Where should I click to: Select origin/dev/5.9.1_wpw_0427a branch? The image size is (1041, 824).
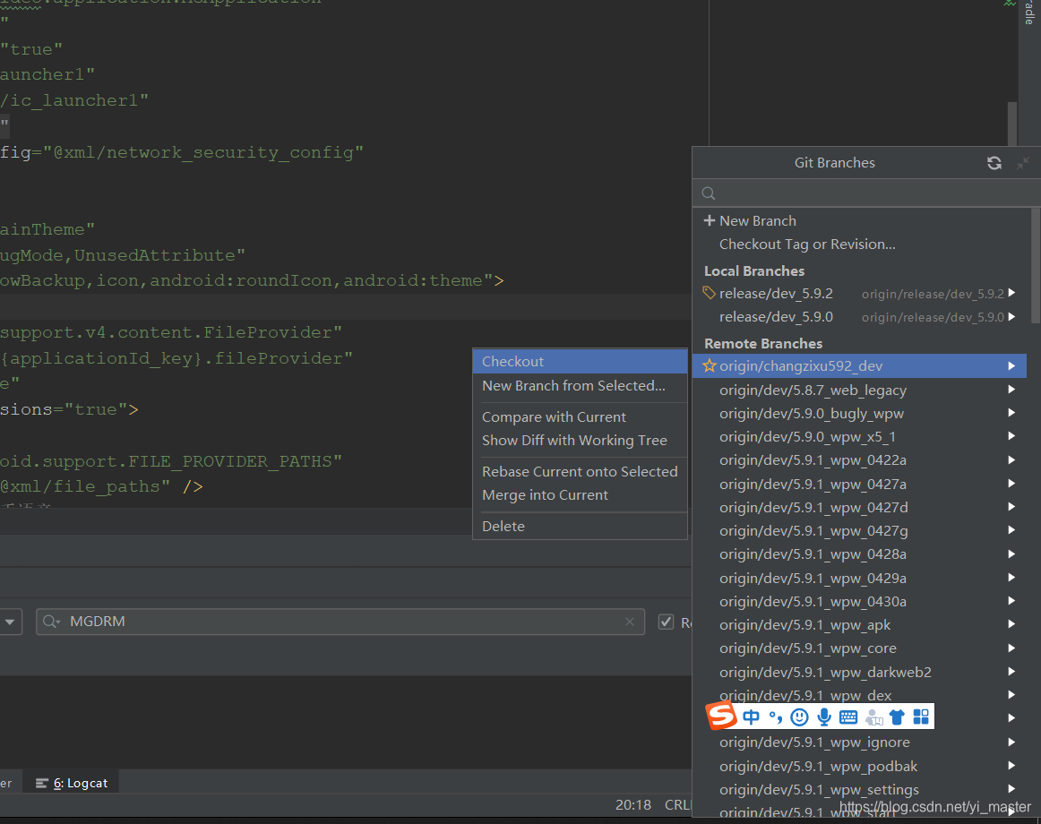859,484
